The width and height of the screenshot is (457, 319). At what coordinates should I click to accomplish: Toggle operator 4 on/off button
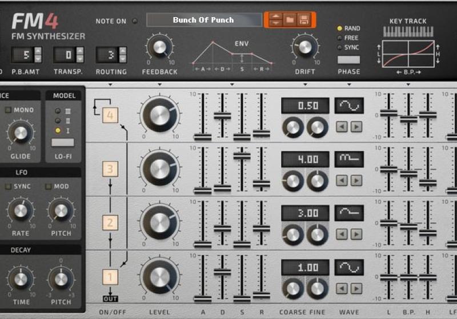tap(110, 116)
